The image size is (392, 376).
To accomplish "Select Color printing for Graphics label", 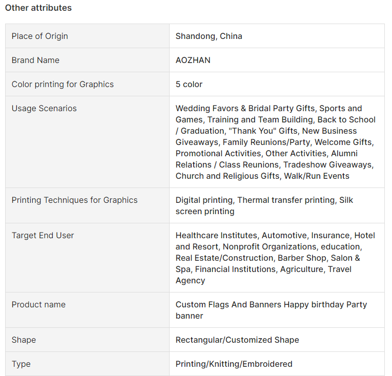I will coord(63,84).
